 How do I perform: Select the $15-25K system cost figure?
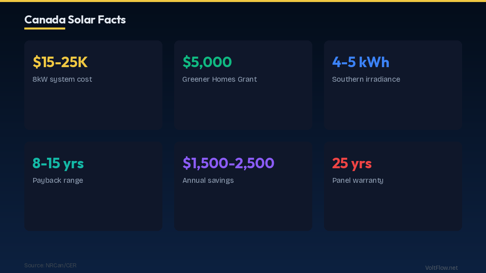60,62
